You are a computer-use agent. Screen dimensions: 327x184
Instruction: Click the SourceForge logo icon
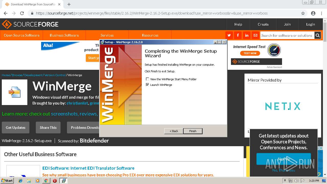[x=7, y=24]
